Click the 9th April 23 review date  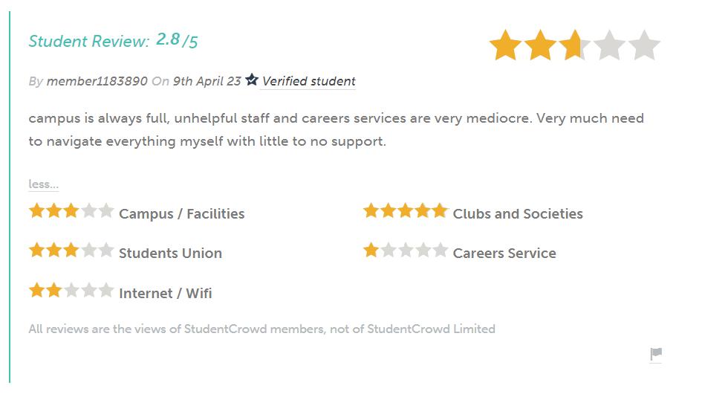pyautogui.click(x=207, y=81)
